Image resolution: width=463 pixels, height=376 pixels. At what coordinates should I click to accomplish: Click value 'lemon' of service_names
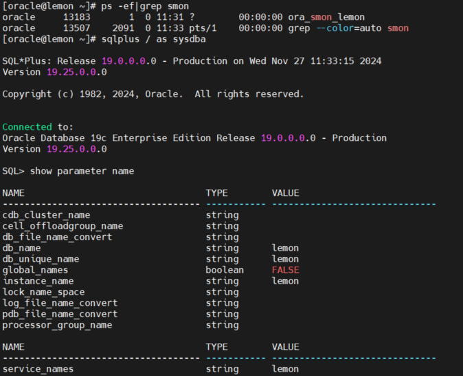(285, 369)
